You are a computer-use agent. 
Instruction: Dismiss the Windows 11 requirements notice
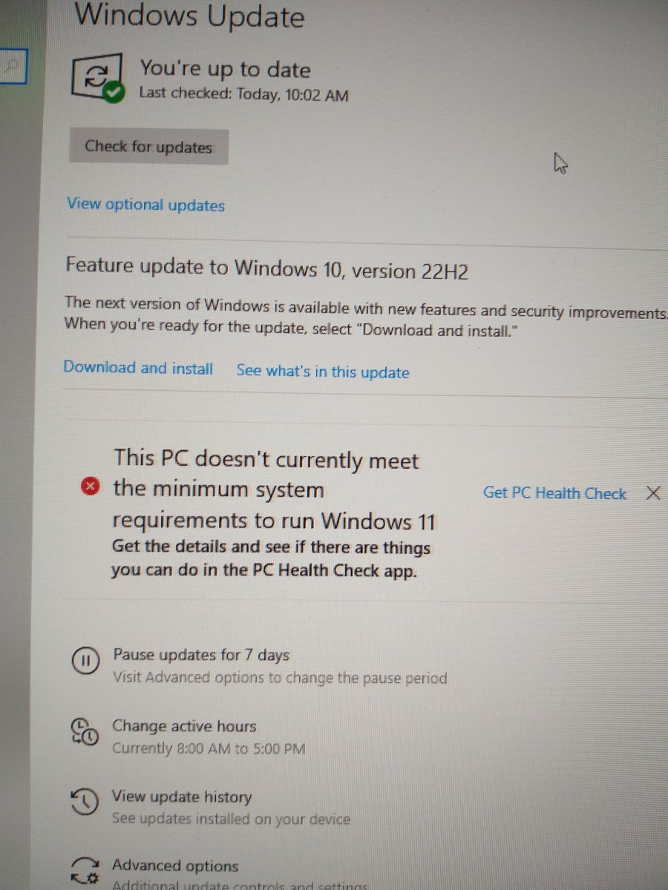point(653,493)
